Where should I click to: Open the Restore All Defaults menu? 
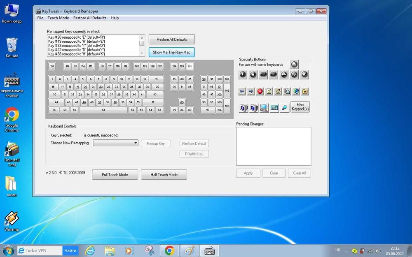click(89, 18)
